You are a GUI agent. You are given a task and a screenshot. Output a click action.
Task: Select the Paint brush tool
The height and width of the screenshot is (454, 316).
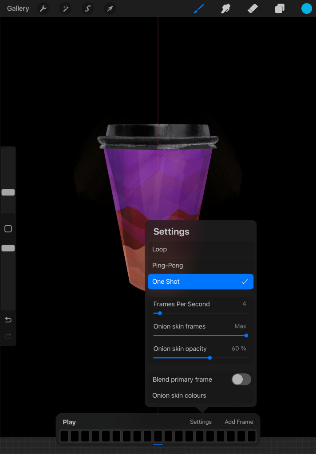click(199, 9)
